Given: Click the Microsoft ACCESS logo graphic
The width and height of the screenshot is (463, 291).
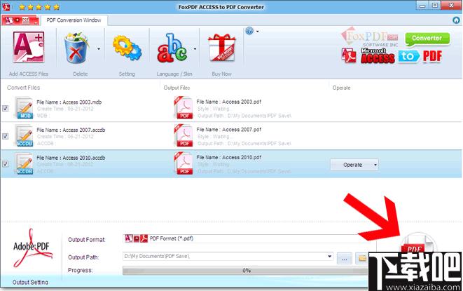Looking at the screenshot, I should point(378,55).
